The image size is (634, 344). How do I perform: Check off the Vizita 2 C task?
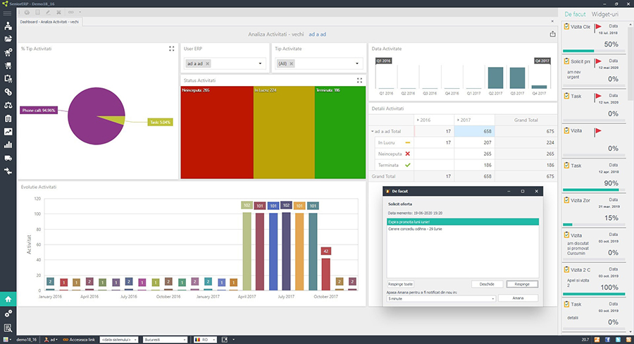click(566, 270)
